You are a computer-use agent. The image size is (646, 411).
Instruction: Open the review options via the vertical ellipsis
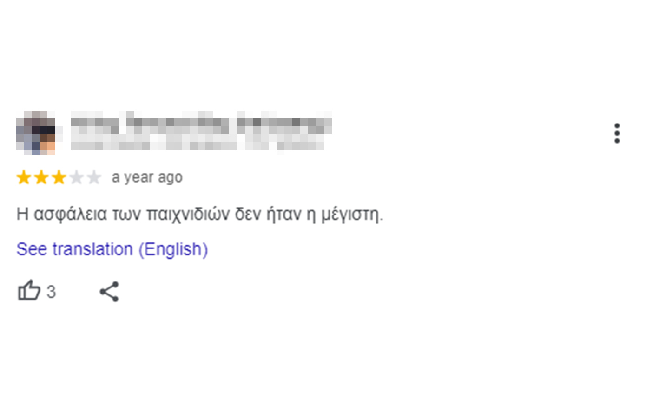617,133
